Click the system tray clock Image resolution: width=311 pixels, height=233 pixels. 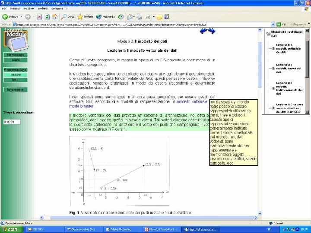pos(305,230)
